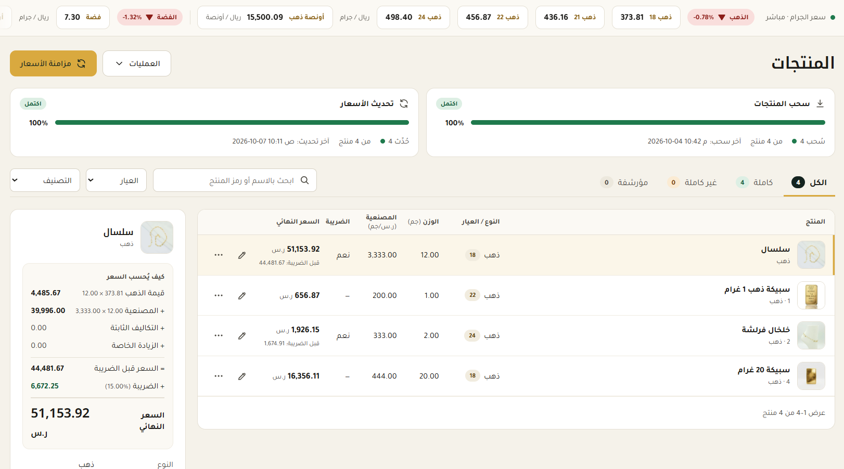Click سلسال thumbnail in details panel
Screen dimensions: 844x469
(157, 237)
